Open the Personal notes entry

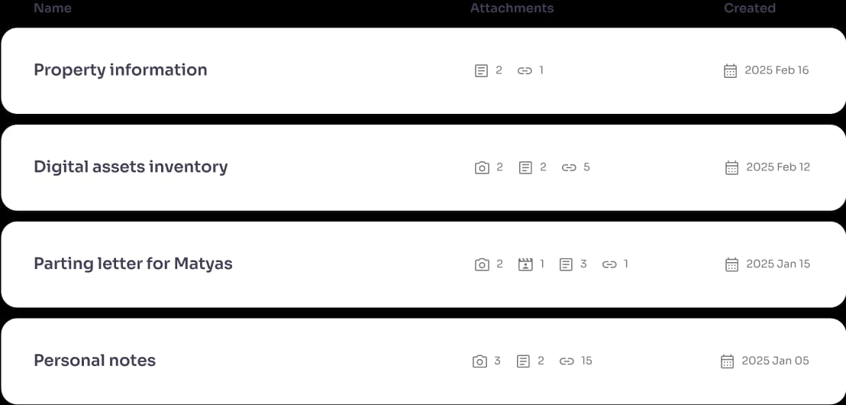point(423,361)
